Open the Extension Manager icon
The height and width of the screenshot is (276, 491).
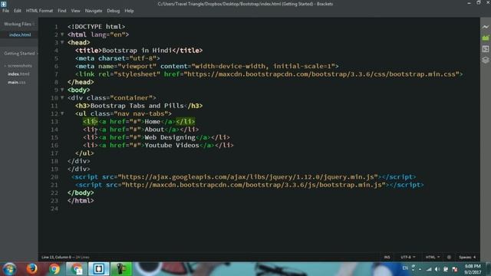pyautogui.click(x=486, y=38)
